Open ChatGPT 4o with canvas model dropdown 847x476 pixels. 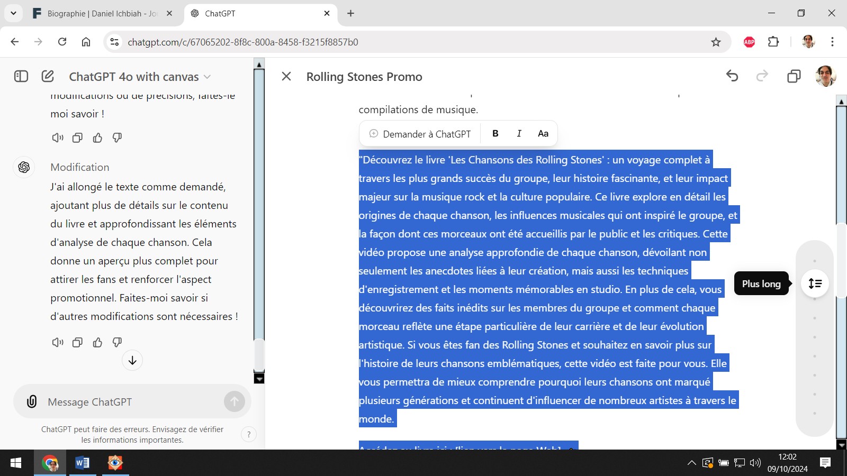click(x=140, y=77)
